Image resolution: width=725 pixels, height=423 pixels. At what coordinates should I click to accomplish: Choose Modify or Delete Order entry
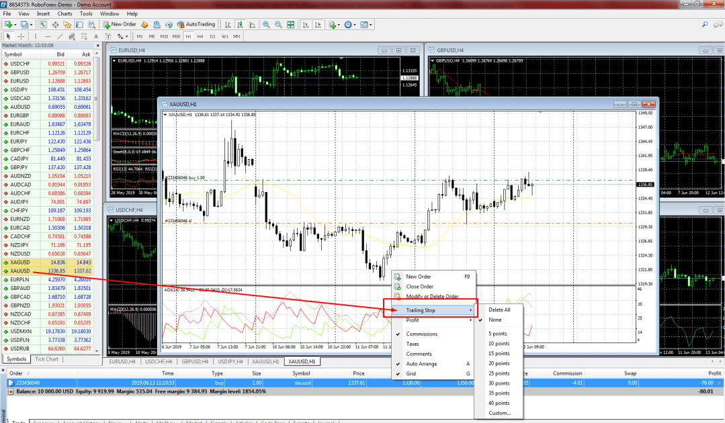tap(433, 297)
